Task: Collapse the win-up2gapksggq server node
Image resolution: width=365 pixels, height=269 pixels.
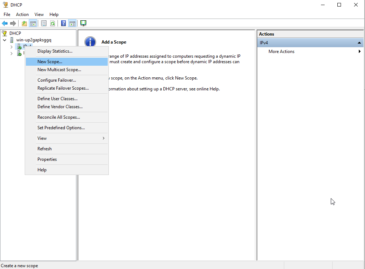Action: (x=5, y=40)
